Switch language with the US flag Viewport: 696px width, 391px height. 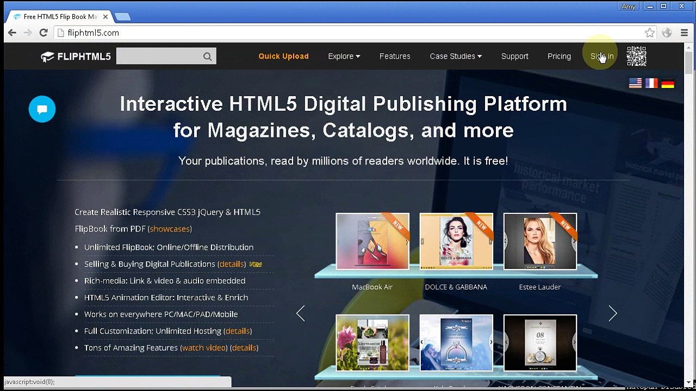(635, 83)
